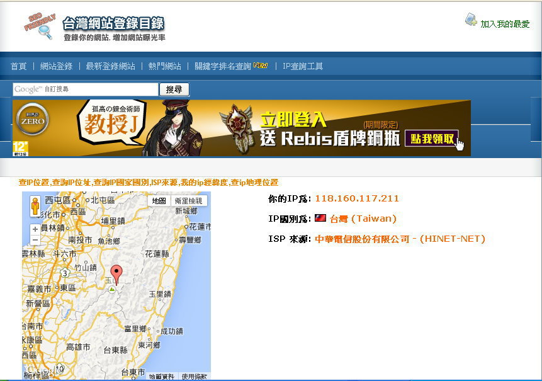Screen dimensions: 542x381
Task: Click the route 3 highway shield on map
Action: (65, 273)
